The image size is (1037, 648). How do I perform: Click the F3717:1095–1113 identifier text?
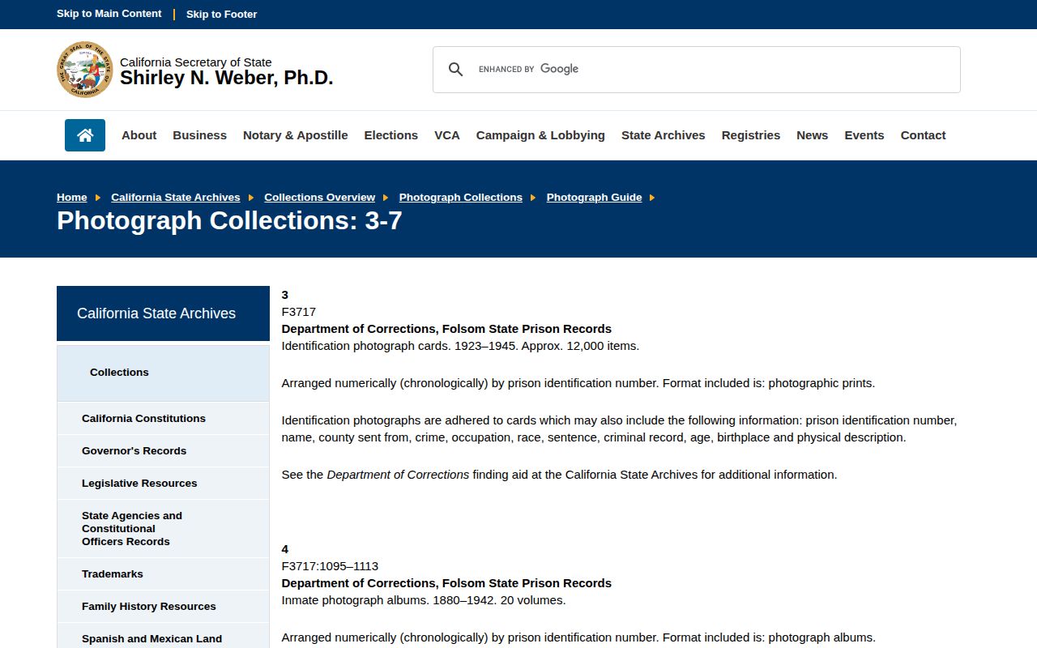330,566
